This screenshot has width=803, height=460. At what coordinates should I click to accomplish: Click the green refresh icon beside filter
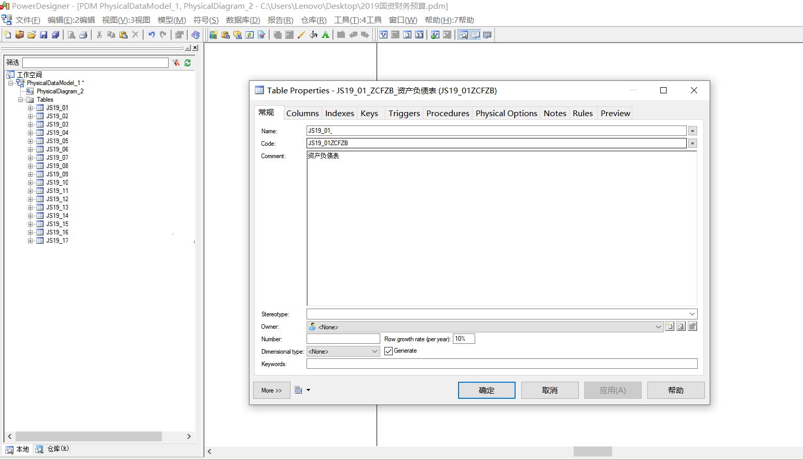(x=188, y=63)
